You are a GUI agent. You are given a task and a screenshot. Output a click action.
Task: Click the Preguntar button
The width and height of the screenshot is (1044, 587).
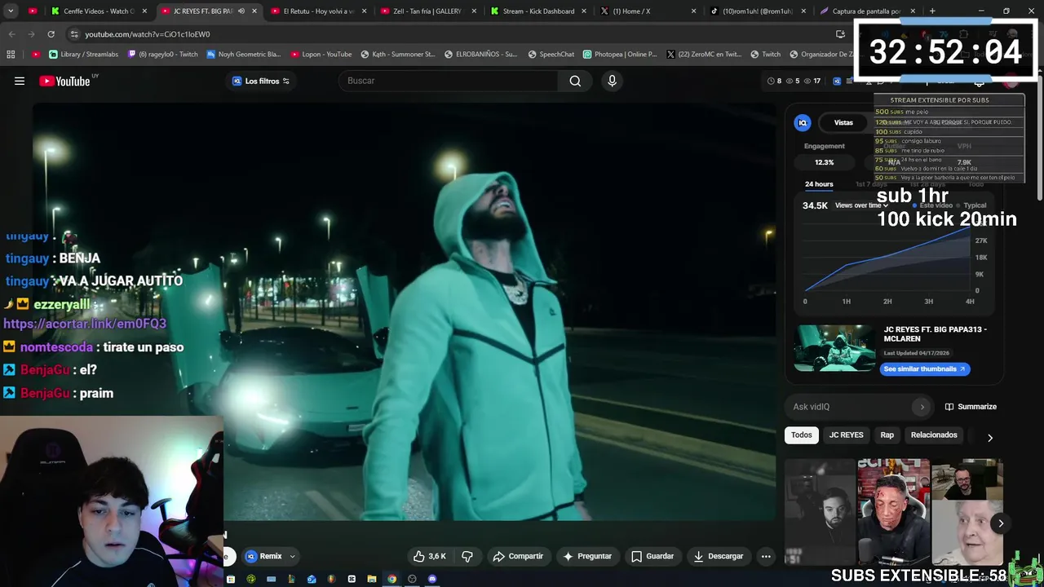tap(587, 556)
